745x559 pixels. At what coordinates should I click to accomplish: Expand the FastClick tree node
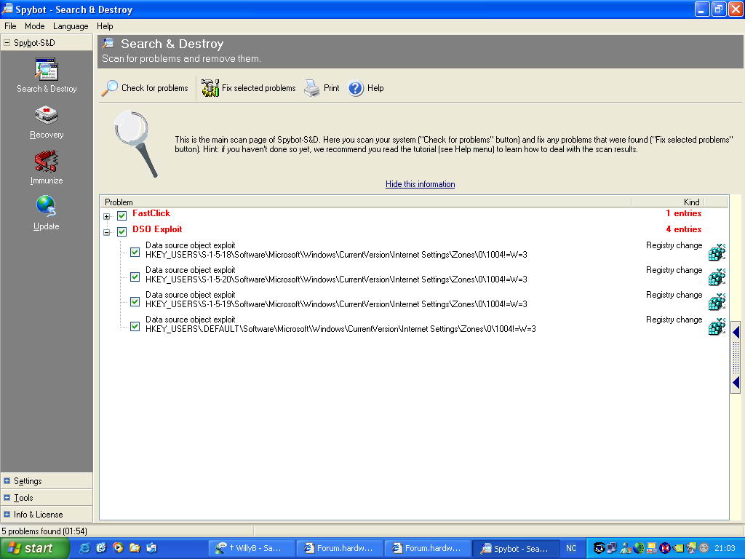[107, 216]
